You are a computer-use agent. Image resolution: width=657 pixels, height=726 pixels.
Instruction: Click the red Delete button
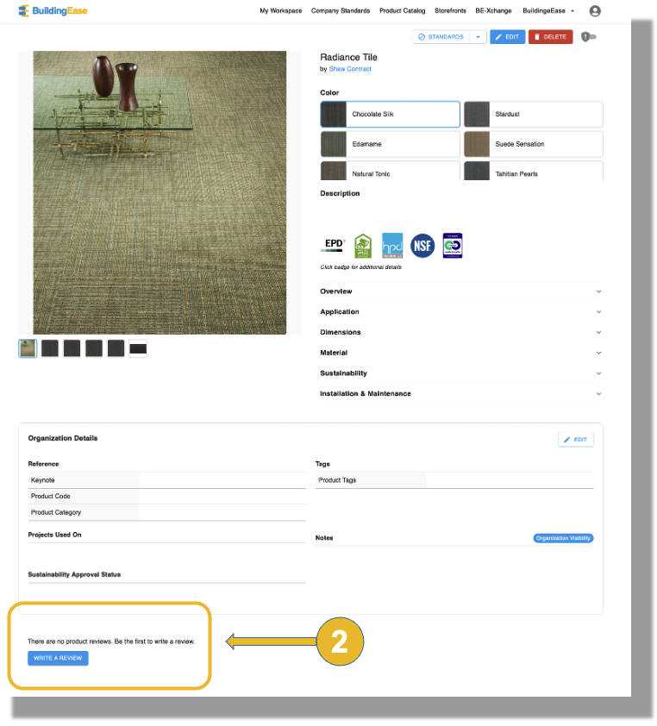tap(550, 37)
